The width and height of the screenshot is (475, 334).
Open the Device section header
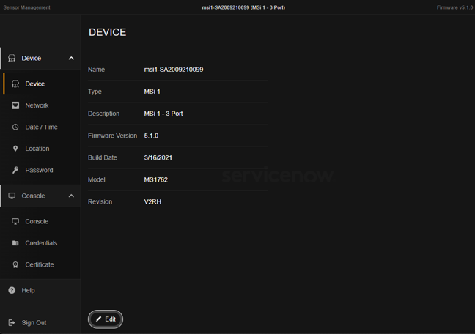point(40,58)
